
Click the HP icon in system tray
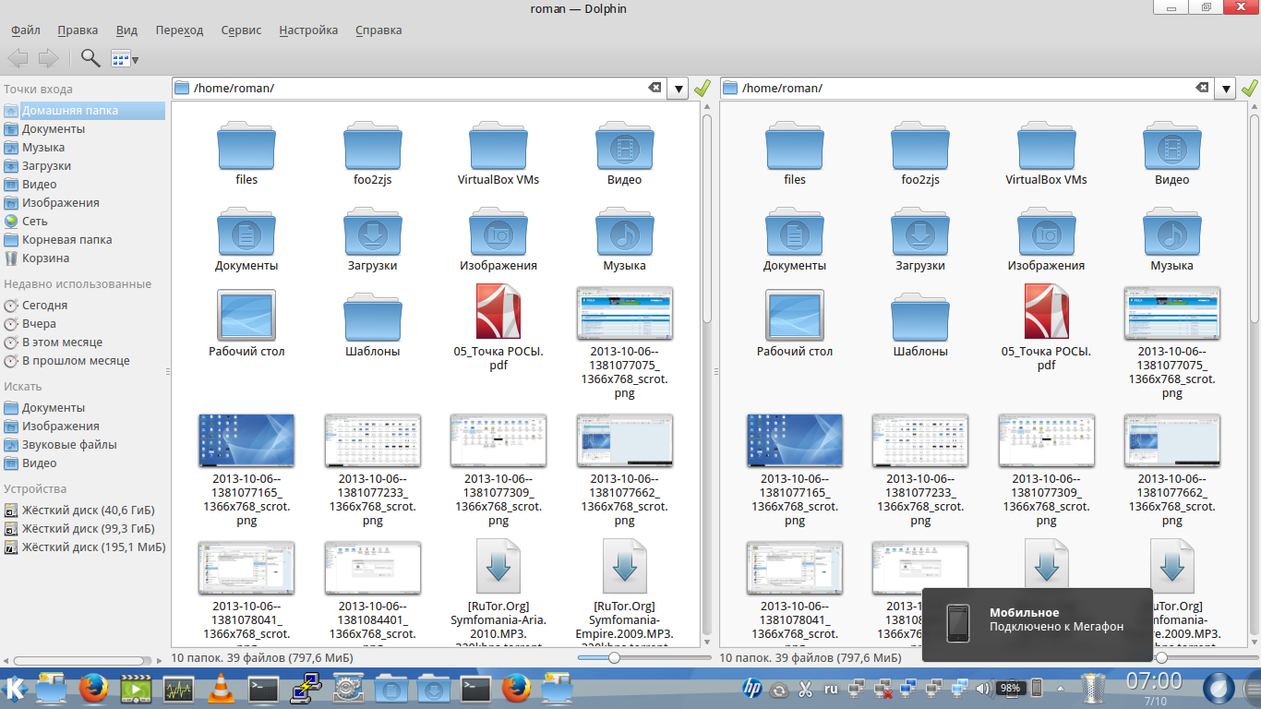point(751,688)
